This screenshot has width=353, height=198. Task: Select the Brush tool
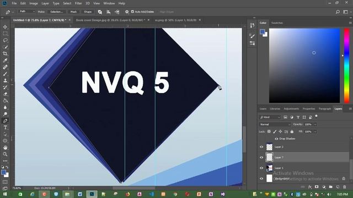(5, 74)
